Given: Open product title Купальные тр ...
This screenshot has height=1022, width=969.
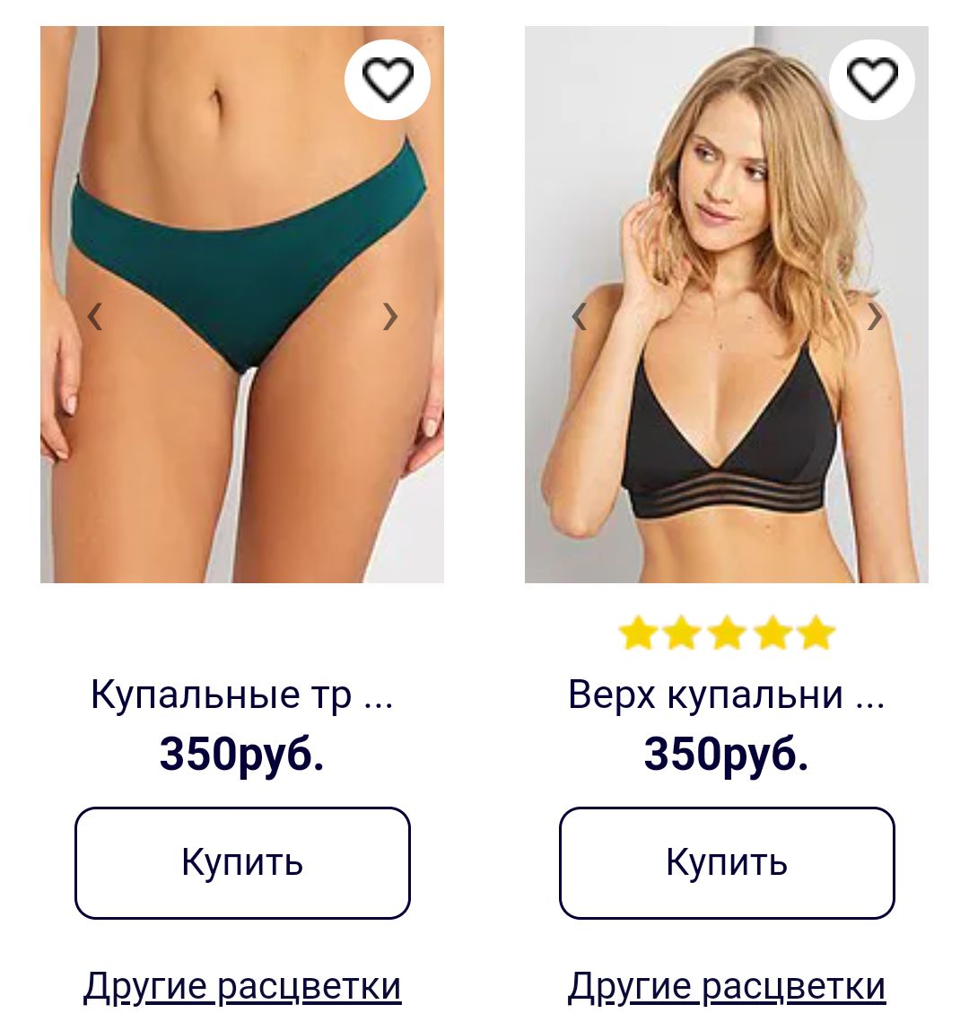Looking at the screenshot, I should coord(242,694).
